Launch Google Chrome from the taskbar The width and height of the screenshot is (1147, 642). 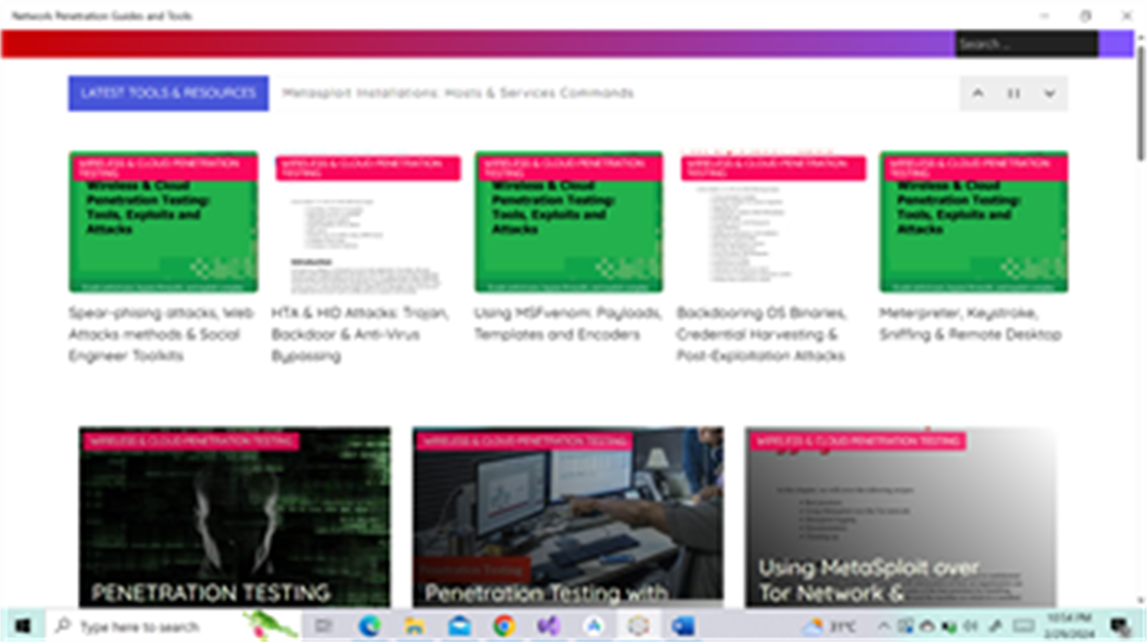coord(503,626)
